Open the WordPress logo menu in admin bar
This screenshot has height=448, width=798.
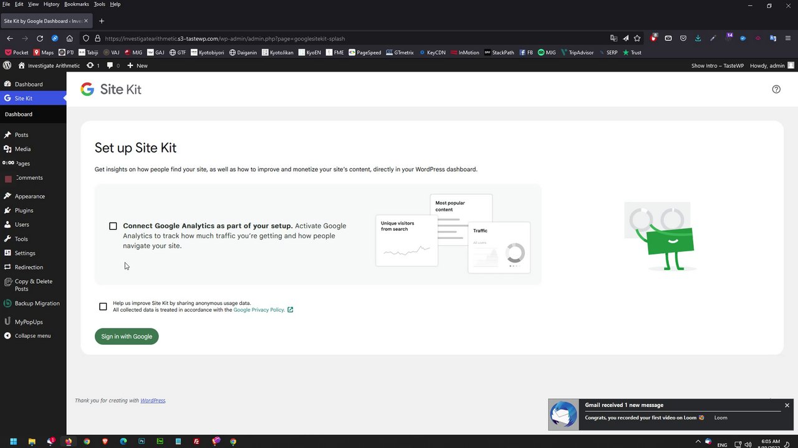[x=7, y=65]
